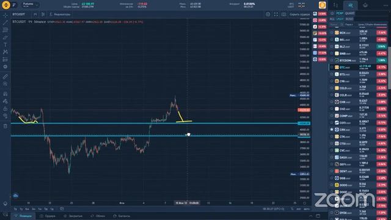
Task: Select the 1y chart range button
Action: point(21,209)
